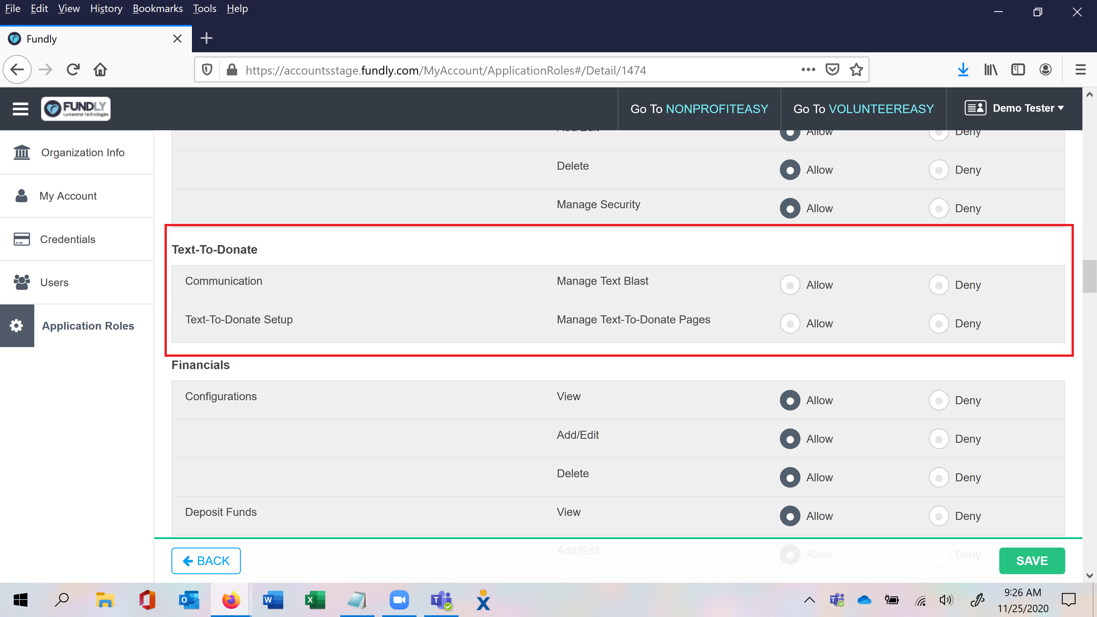Open the Help menu

point(237,9)
